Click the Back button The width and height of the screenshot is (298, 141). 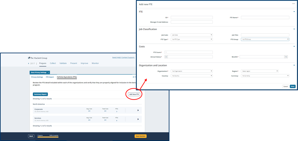pos(31,136)
